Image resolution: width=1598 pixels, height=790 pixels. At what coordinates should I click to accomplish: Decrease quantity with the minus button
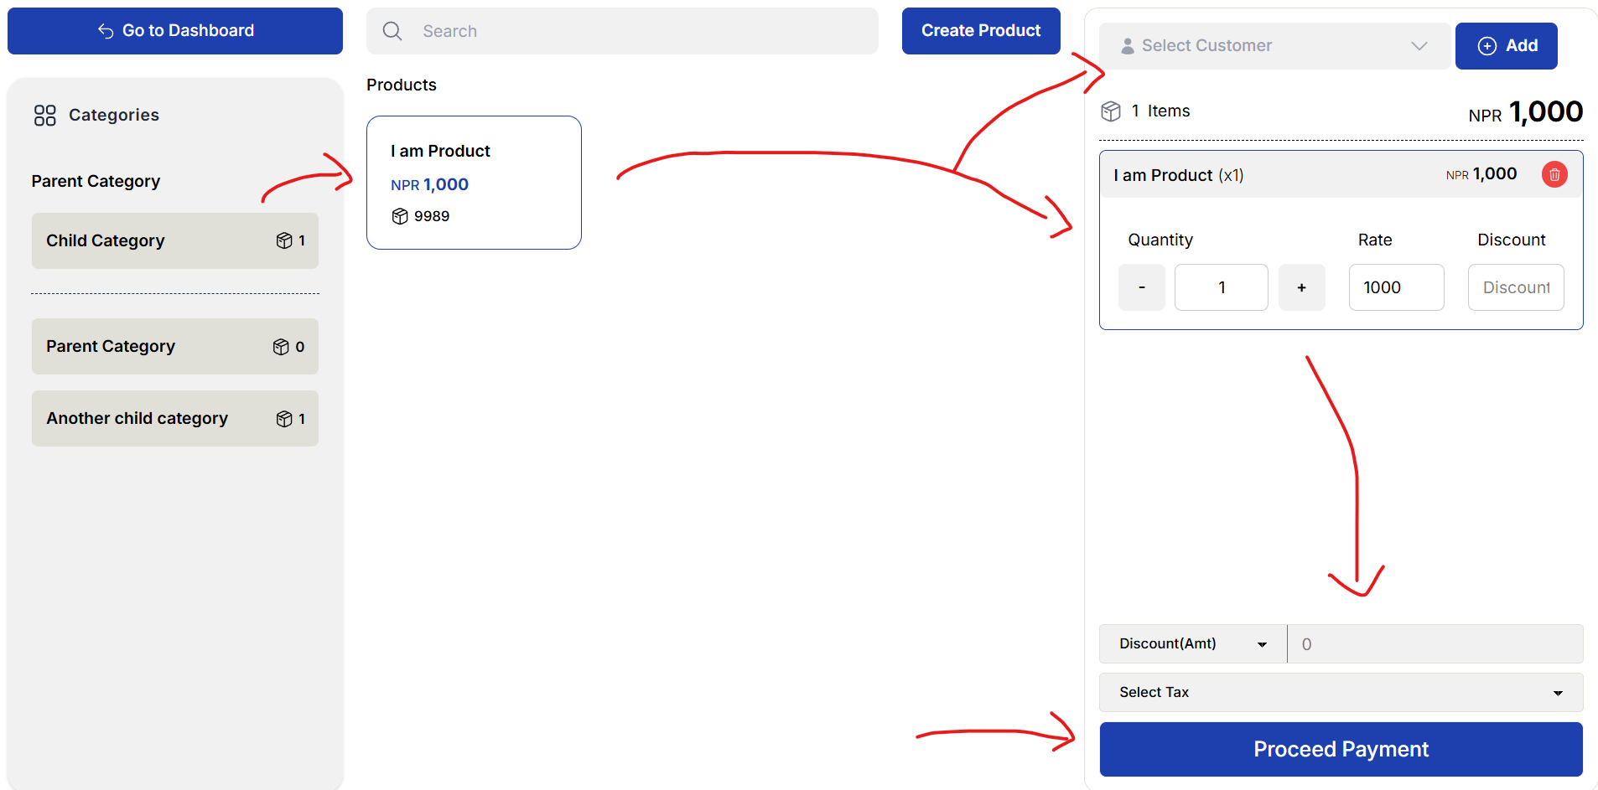tap(1141, 287)
